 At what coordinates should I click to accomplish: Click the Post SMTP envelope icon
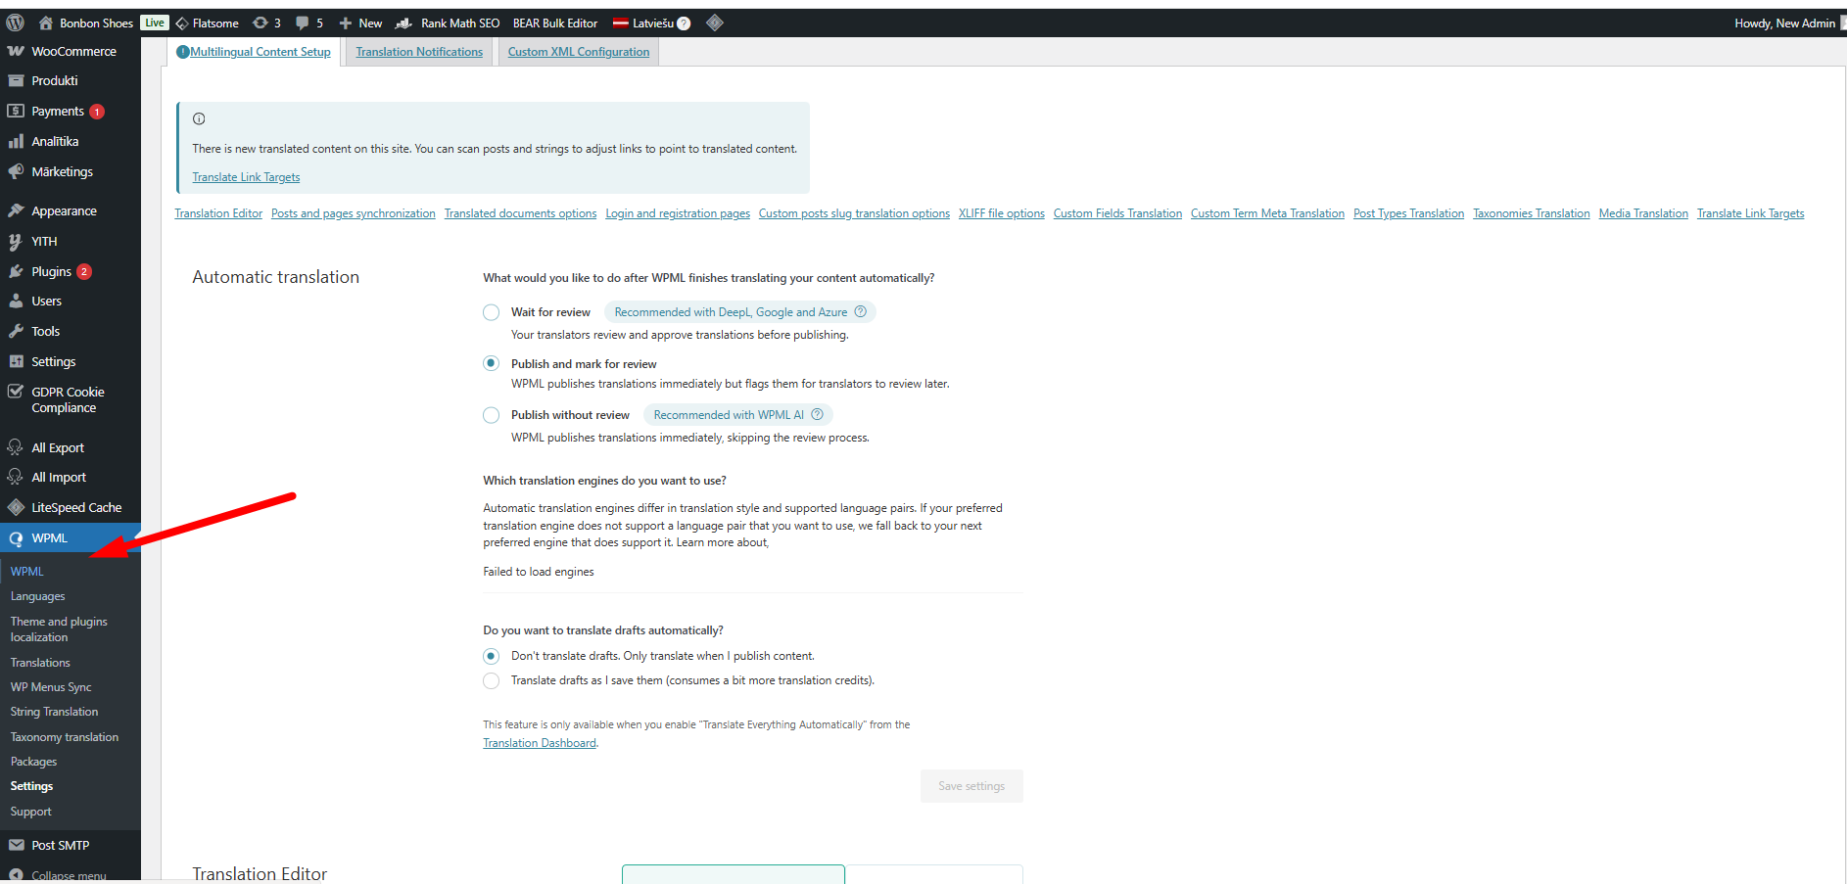coord(16,845)
